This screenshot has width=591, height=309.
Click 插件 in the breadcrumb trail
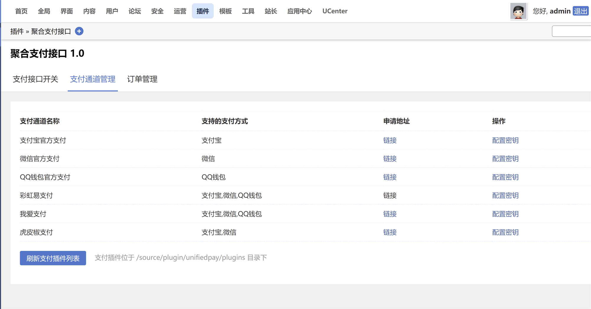click(x=16, y=31)
